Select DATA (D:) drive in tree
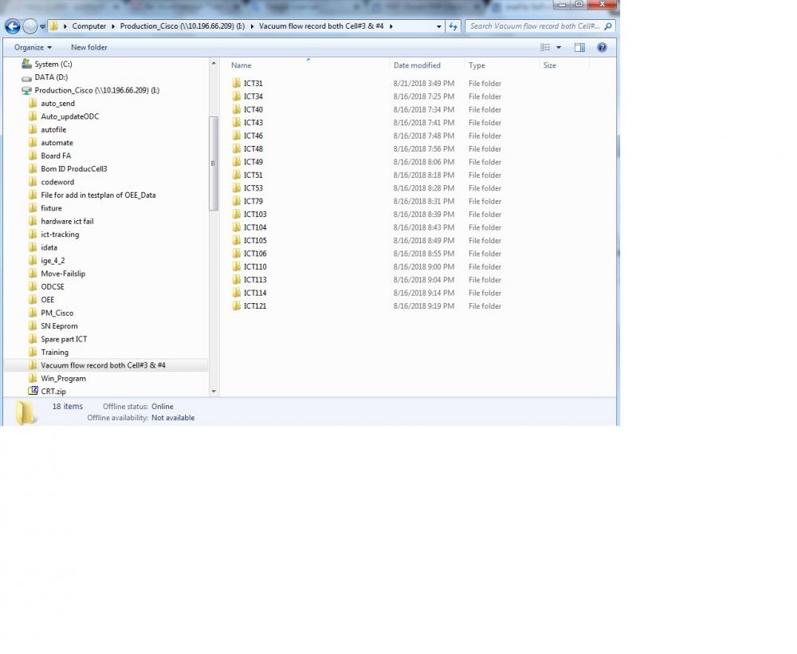The image size is (797, 654). (x=45, y=77)
